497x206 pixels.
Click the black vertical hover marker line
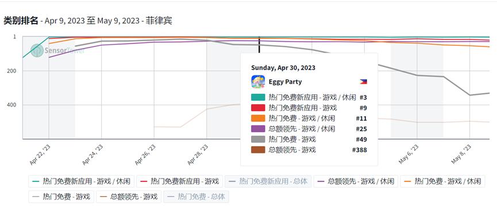click(x=259, y=45)
